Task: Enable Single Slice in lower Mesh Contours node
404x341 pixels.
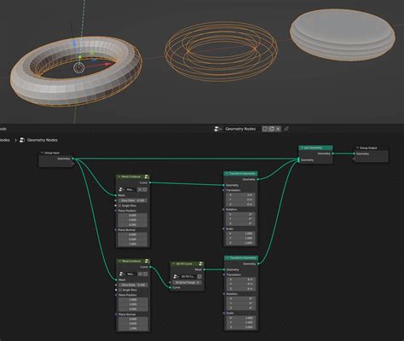Action: [120, 290]
